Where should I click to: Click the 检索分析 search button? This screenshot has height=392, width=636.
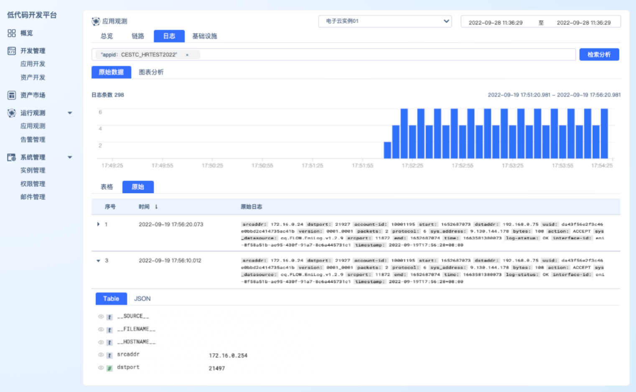599,55
